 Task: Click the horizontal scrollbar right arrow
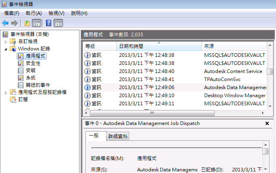263,113
